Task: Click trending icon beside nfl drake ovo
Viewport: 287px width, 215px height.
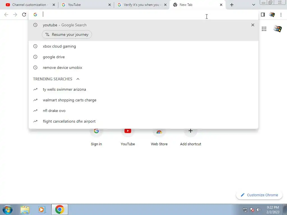Action: [x=35, y=111]
